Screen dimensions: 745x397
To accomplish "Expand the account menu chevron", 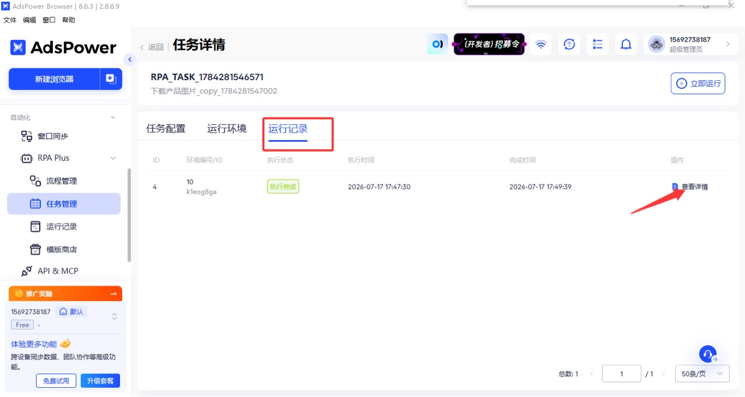I will [x=728, y=44].
